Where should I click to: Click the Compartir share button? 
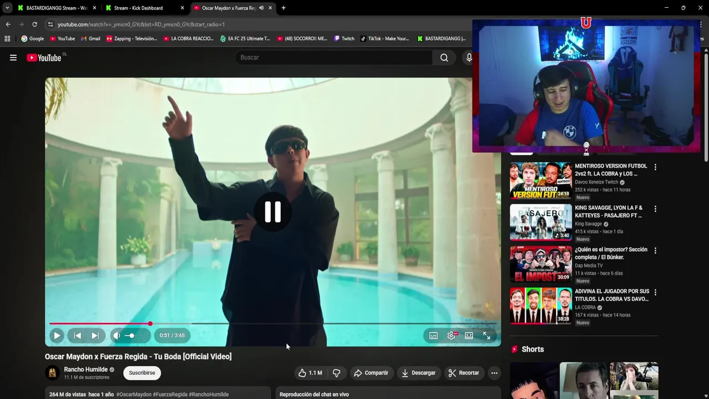[x=371, y=373]
